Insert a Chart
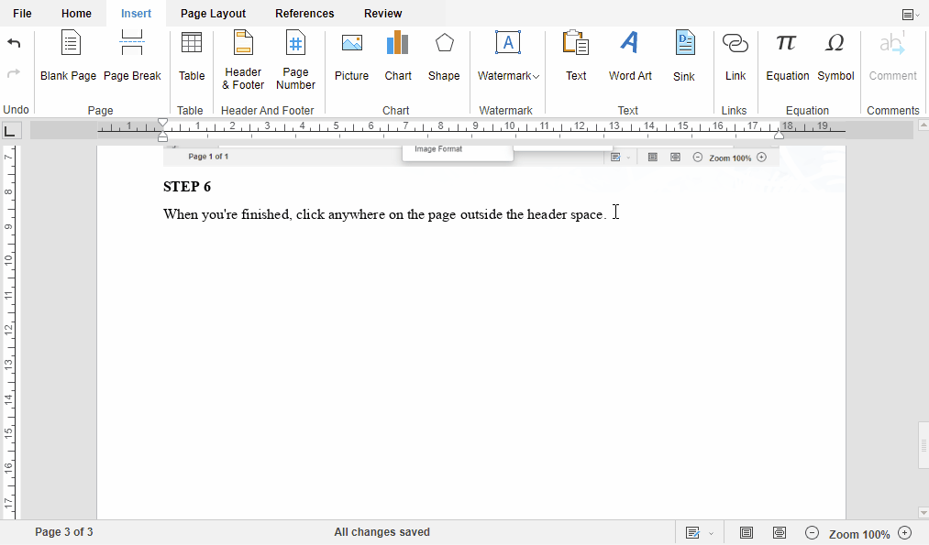Image resolution: width=929 pixels, height=545 pixels. pyautogui.click(x=398, y=57)
